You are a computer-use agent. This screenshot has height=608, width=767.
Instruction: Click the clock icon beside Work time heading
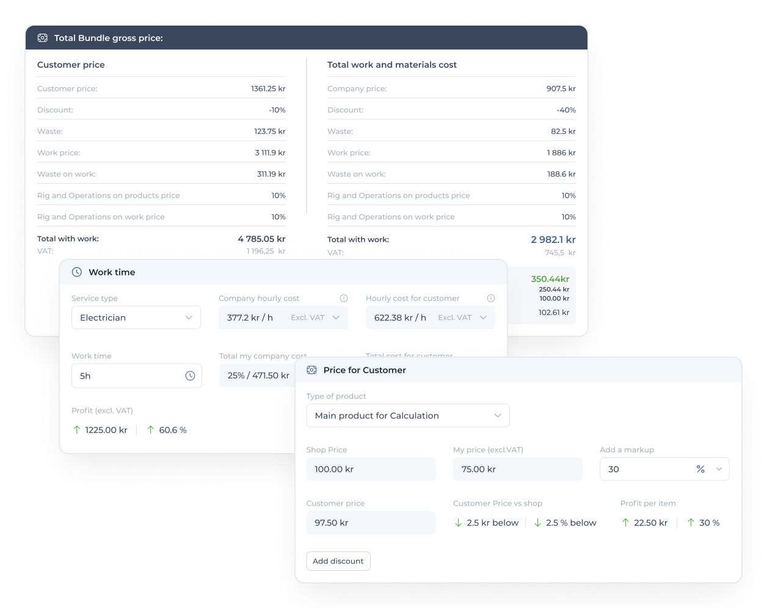[77, 272]
